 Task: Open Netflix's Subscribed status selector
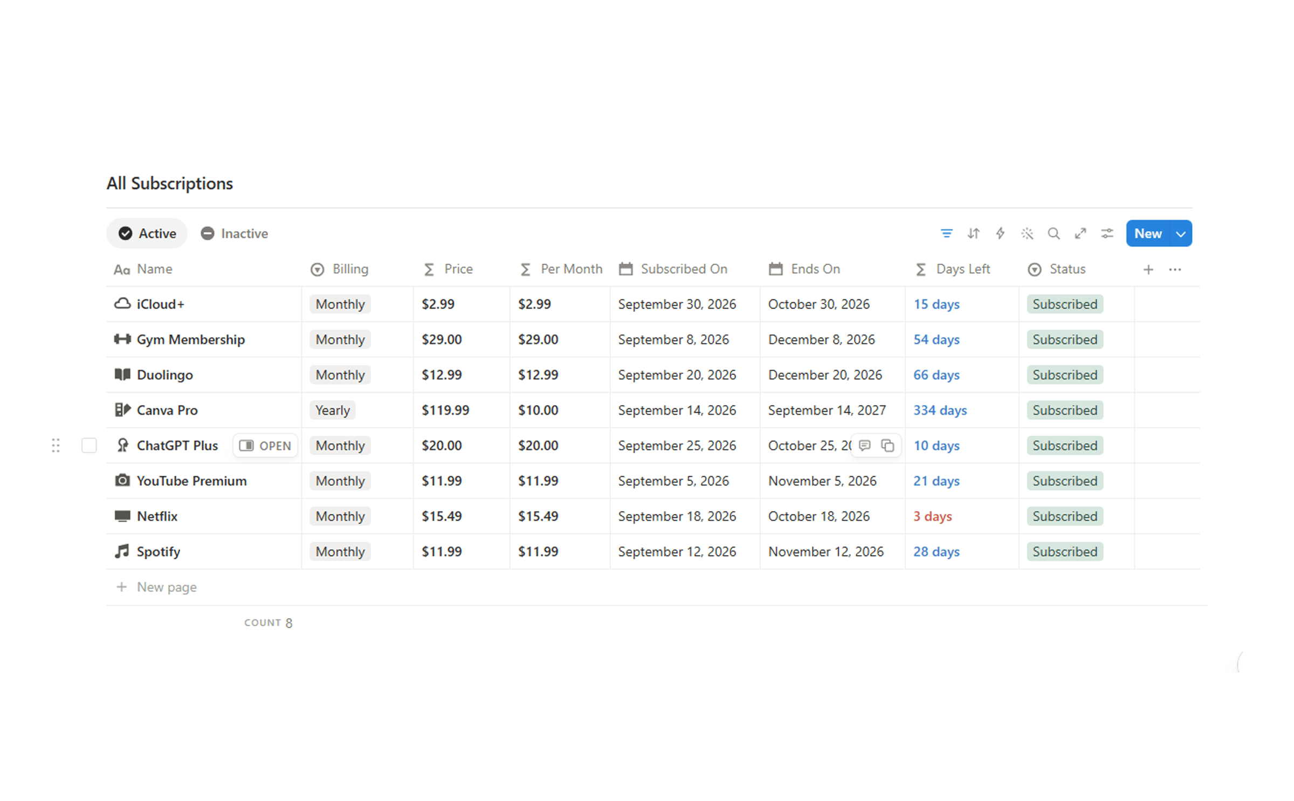(1065, 516)
